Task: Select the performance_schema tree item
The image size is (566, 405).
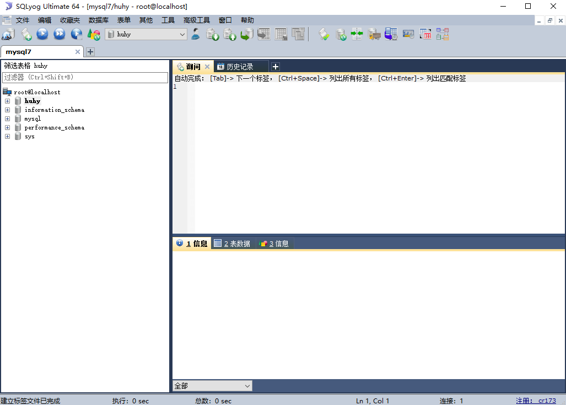Action: point(55,127)
